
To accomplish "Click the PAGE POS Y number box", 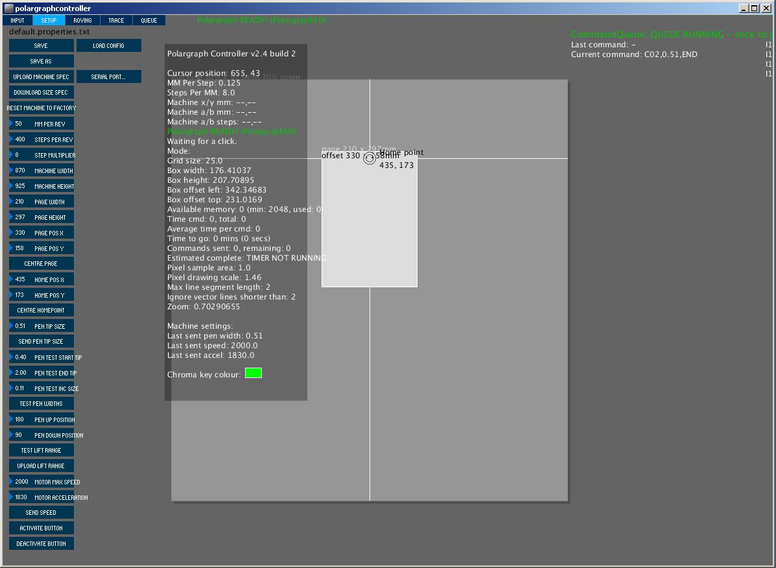I will [x=41, y=248].
